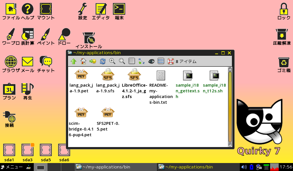The width and height of the screenshot is (293, 171).
Task: Toggle iconic/detailed list display button
Action: [132, 61]
